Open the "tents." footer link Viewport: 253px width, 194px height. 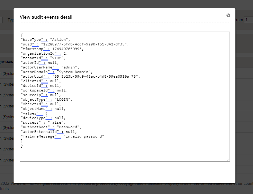(x=4, y=188)
